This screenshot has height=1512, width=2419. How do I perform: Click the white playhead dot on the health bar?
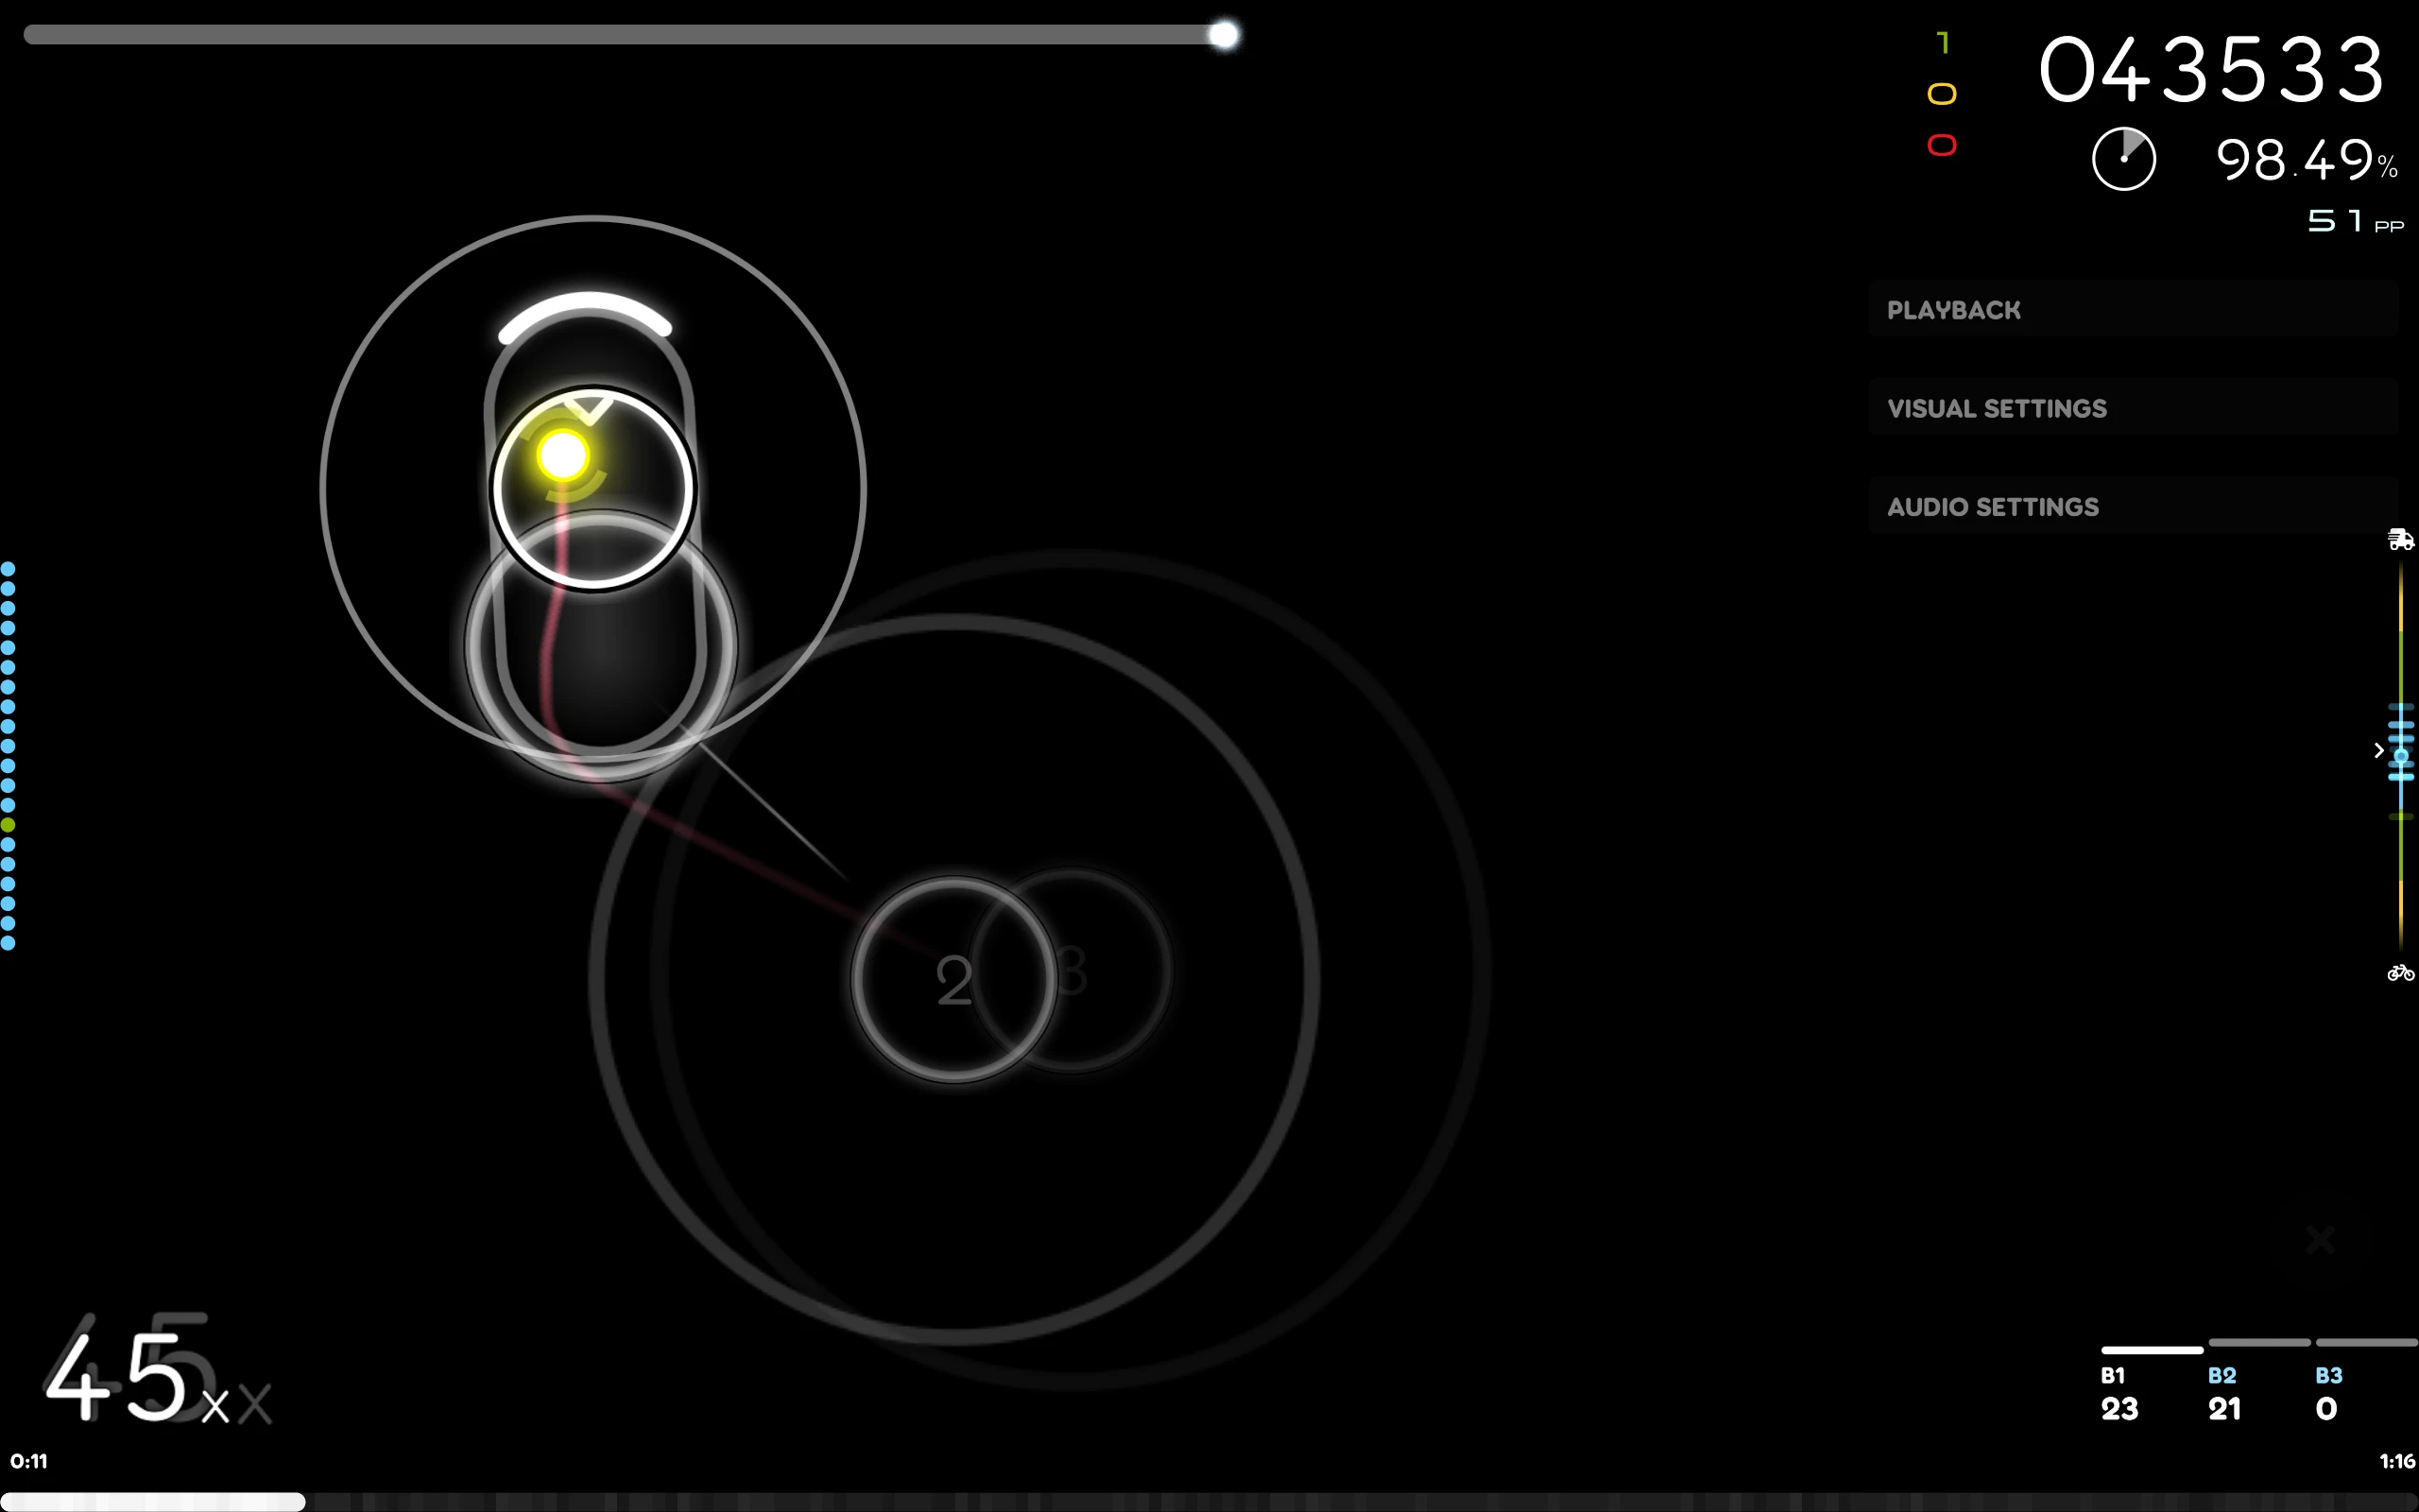[x=1224, y=34]
